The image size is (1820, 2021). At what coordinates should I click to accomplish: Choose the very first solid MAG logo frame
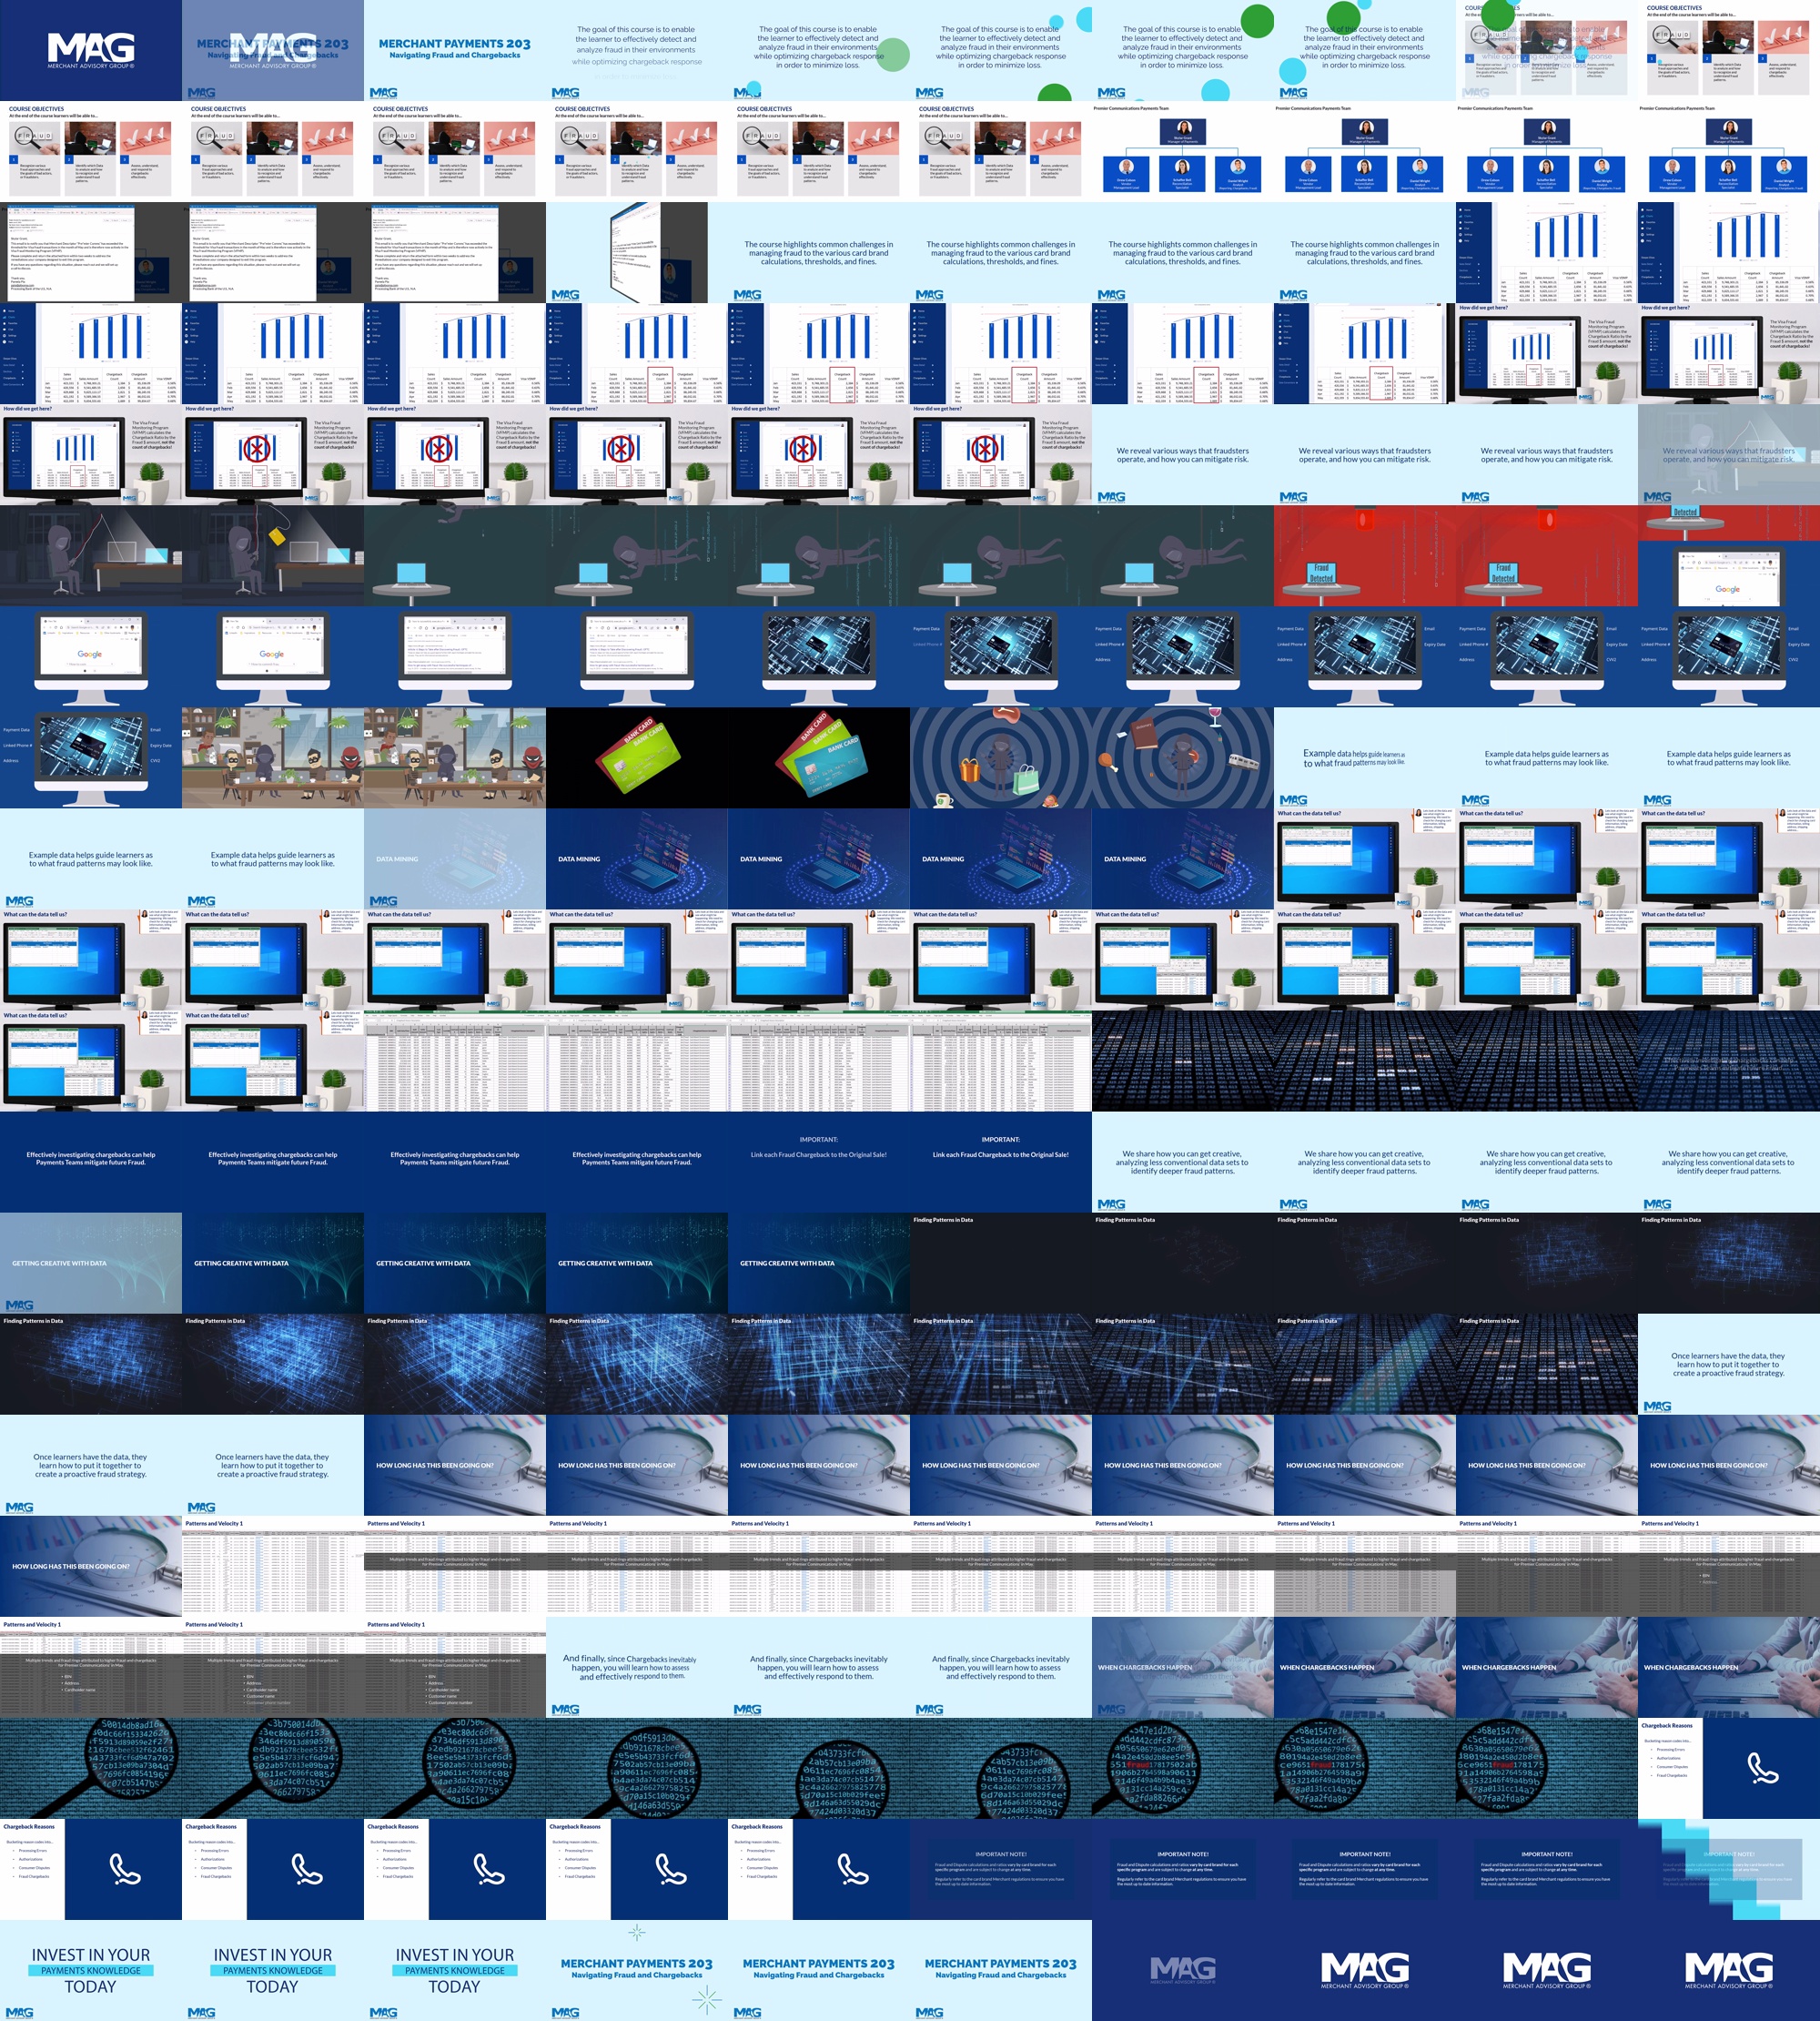tap(91, 50)
